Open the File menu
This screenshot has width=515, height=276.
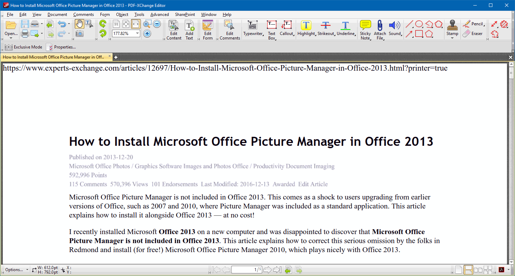10,15
